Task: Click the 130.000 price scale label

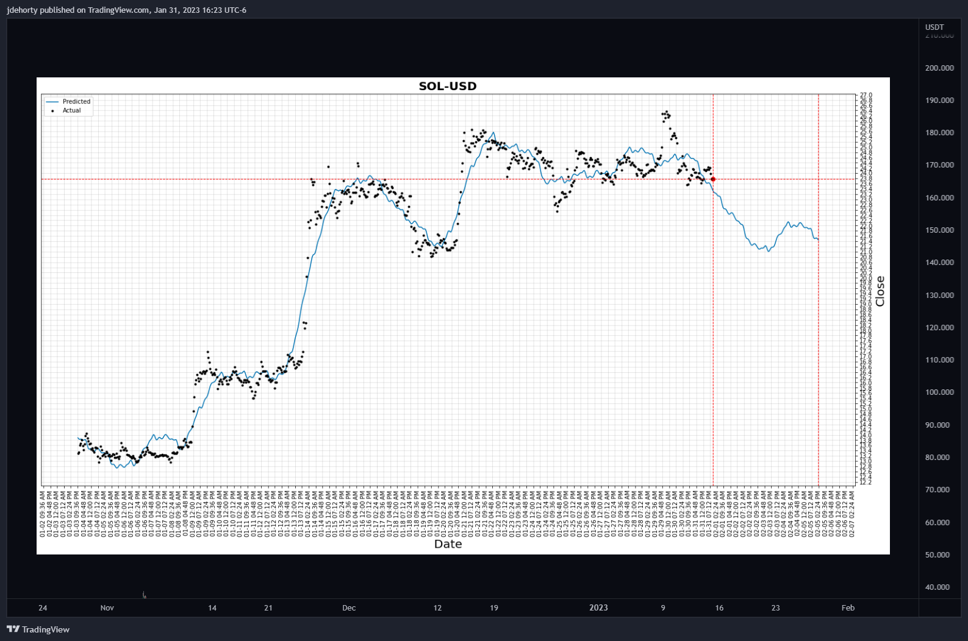Action: pos(939,295)
